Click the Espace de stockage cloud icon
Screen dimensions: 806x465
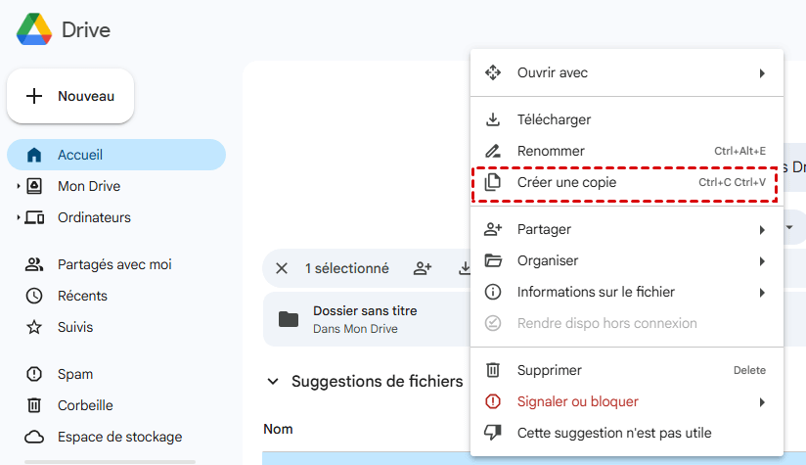34,437
